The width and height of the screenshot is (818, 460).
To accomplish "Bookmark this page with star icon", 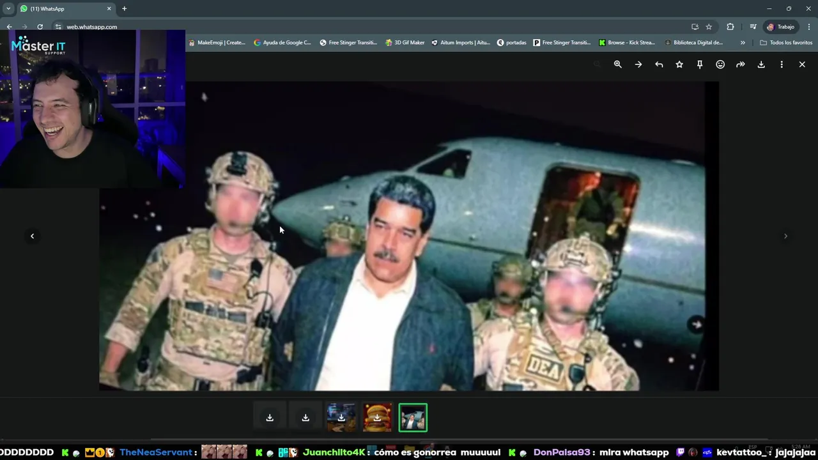I will (709, 27).
